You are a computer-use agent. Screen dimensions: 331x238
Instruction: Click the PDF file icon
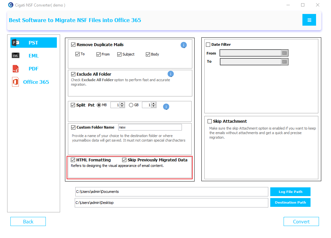pos(16,69)
